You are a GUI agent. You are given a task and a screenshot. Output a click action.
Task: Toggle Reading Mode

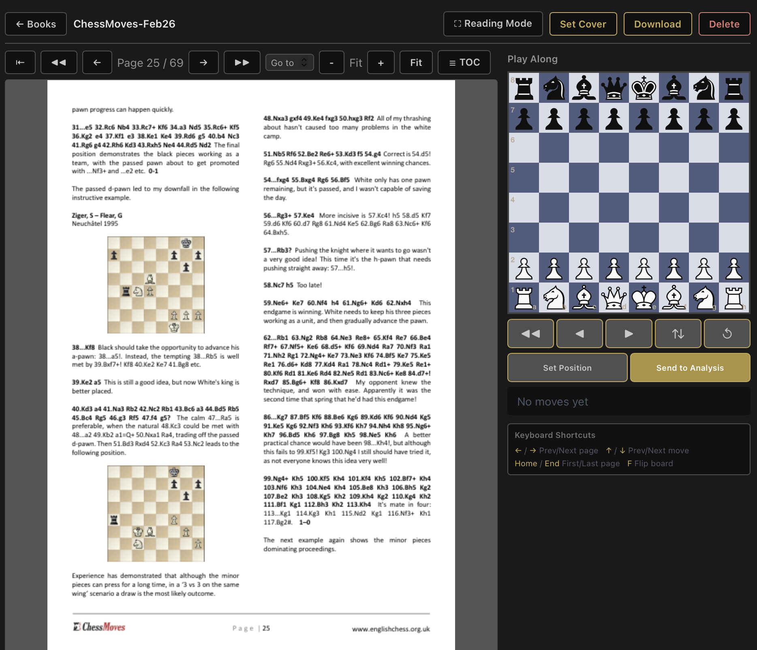[x=493, y=24]
